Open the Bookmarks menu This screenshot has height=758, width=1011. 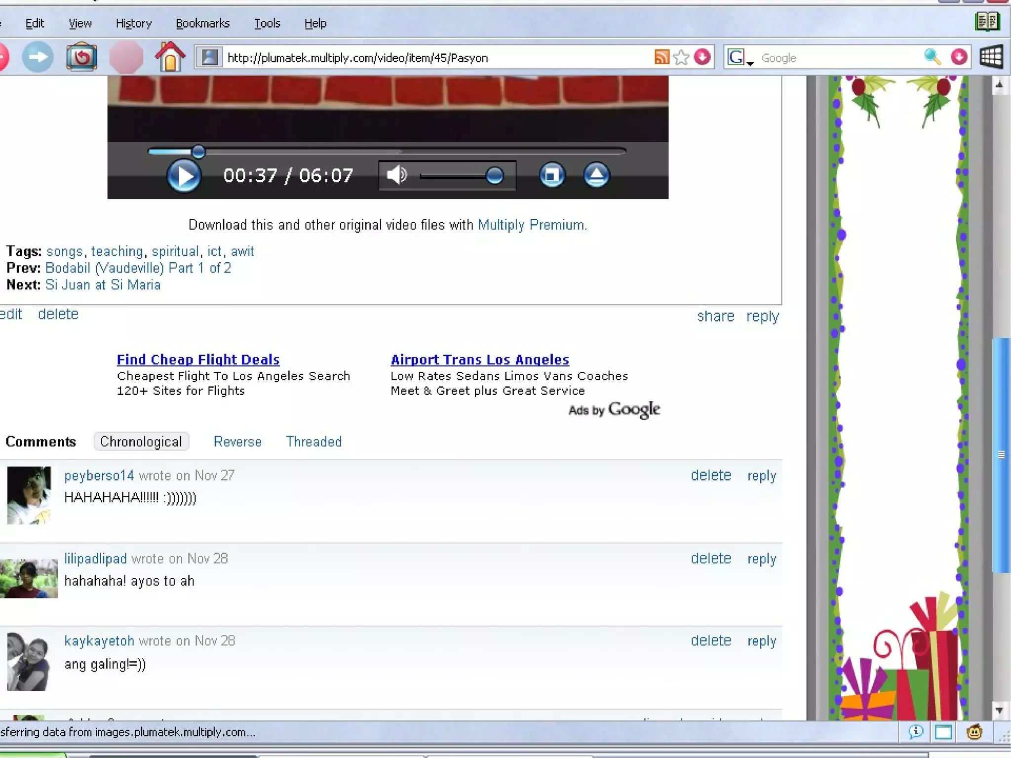[x=202, y=23]
